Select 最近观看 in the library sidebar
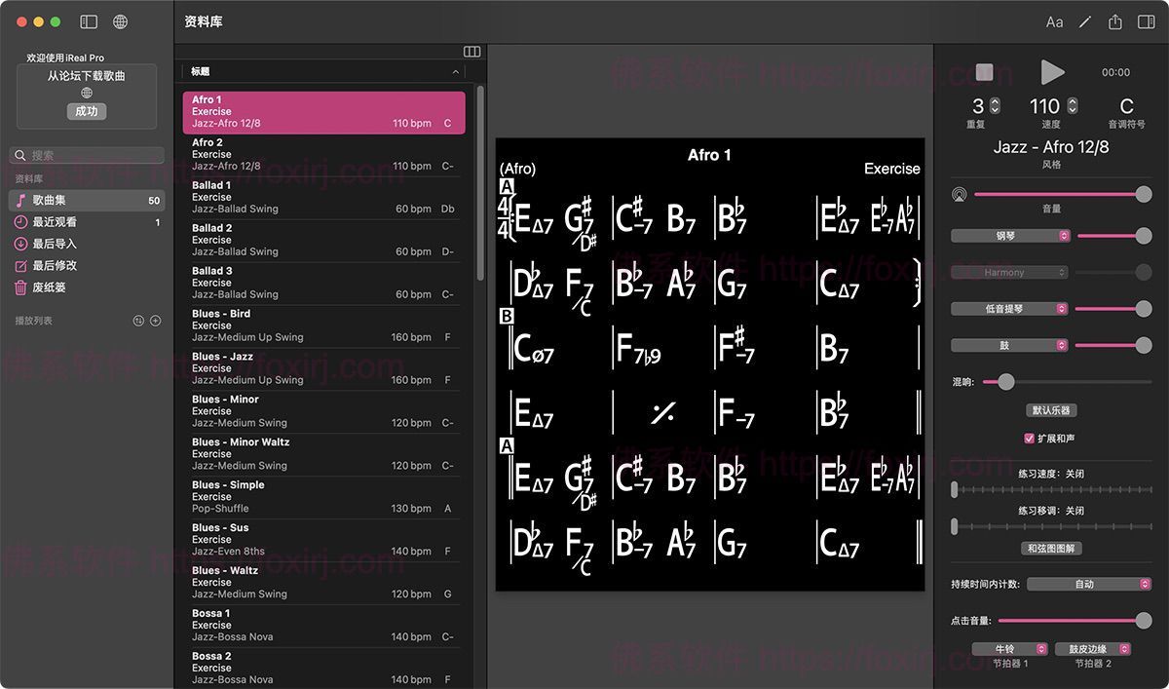This screenshot has height=689, width=1169. click(55, 222)
